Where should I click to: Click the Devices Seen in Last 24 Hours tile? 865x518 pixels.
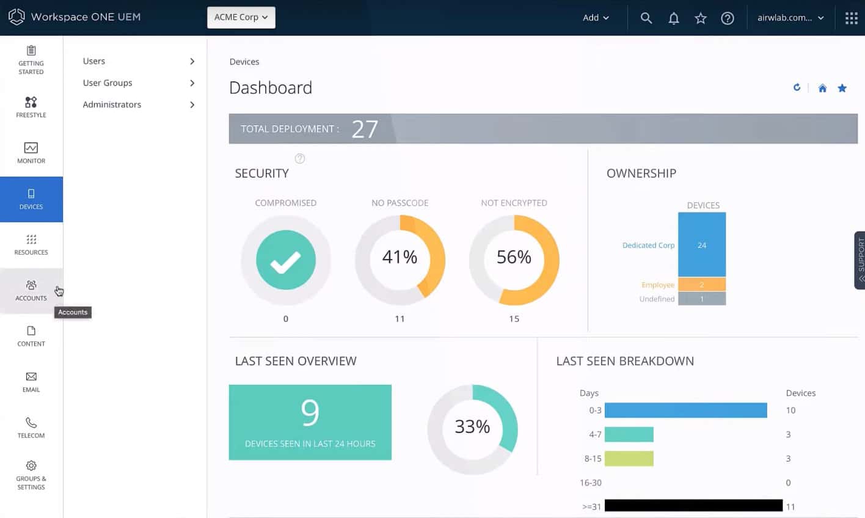point(310,422)
